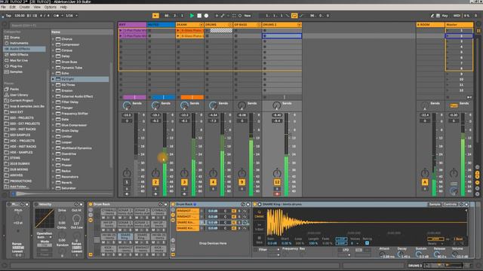The width and height of the screenshot is (483, 271).
Task: Toggle return track A activator
Action: click(x=425, y=182)
